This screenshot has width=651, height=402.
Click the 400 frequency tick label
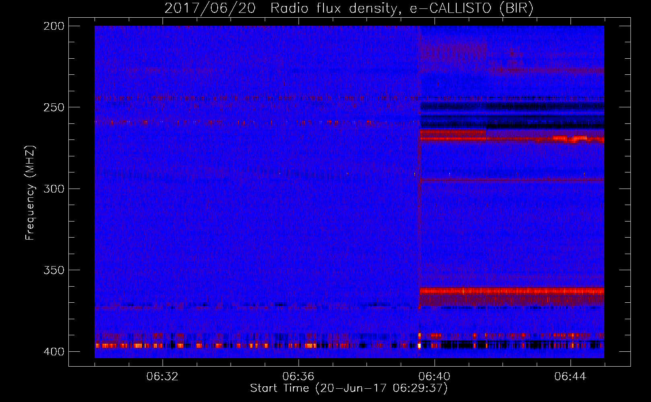54,351
